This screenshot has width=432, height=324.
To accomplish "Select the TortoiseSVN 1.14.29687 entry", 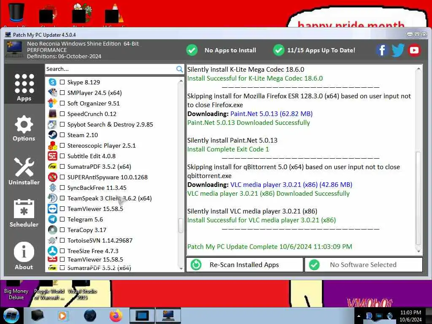I will (x=100, y=240).
